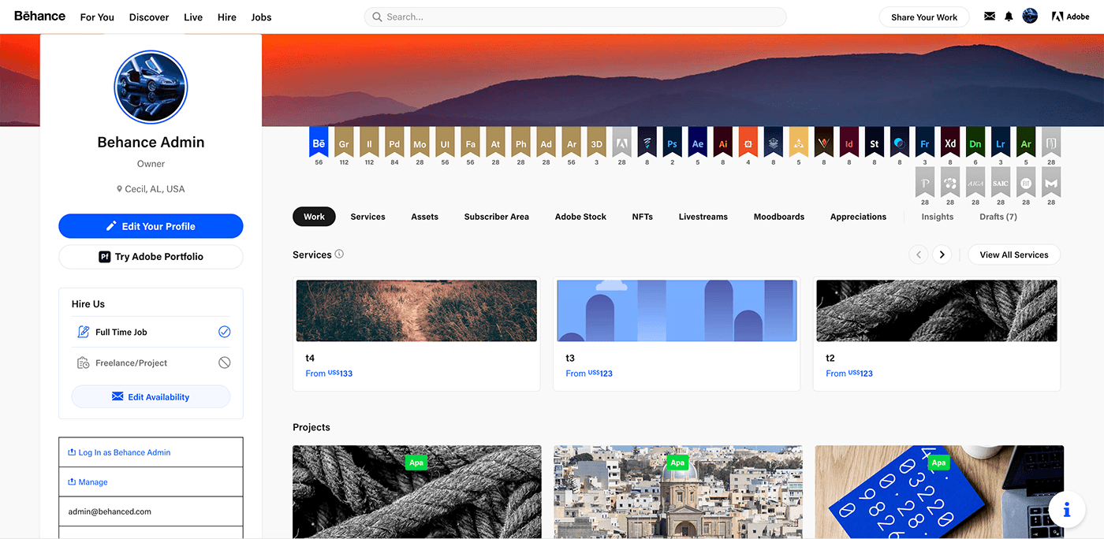This screenshot has height=539, width=1104.
Task: Click into the Search input field
Action: click(x=576, y=17)
